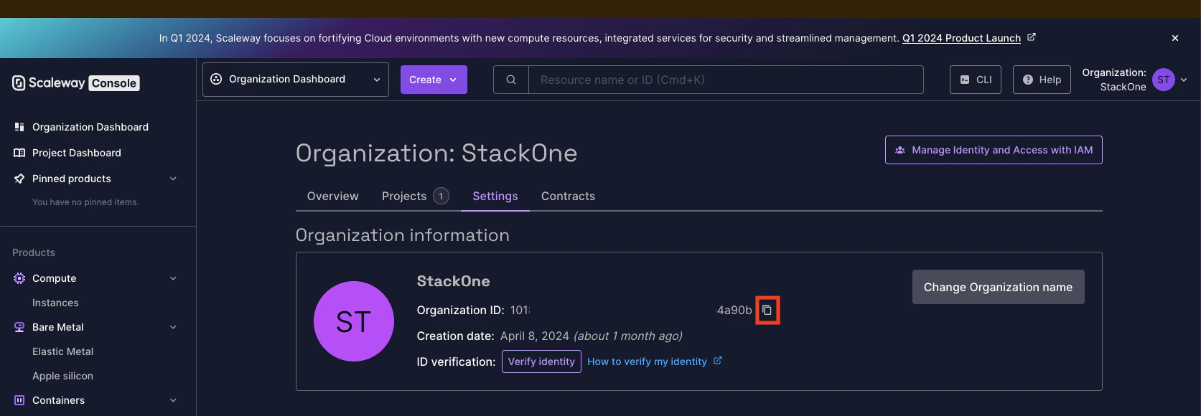The image size is (1201, 416).
Task: Open Project Dashboard in the sidebar
Action: click(x=77, y=153)
